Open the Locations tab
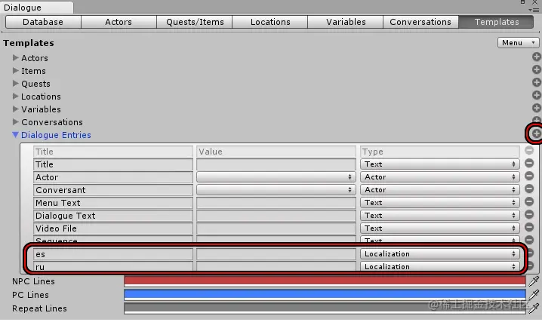542x322 pixels. click(270, 22)
